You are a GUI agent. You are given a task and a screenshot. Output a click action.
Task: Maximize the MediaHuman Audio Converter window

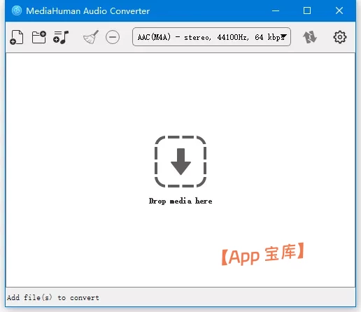(x=307, y=10)
